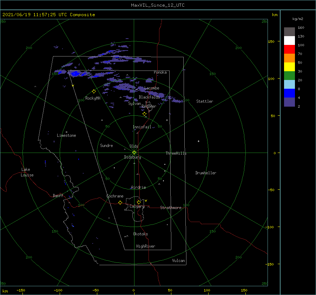Click the yellow diamond marker below RedDeer

click(144, 114)
